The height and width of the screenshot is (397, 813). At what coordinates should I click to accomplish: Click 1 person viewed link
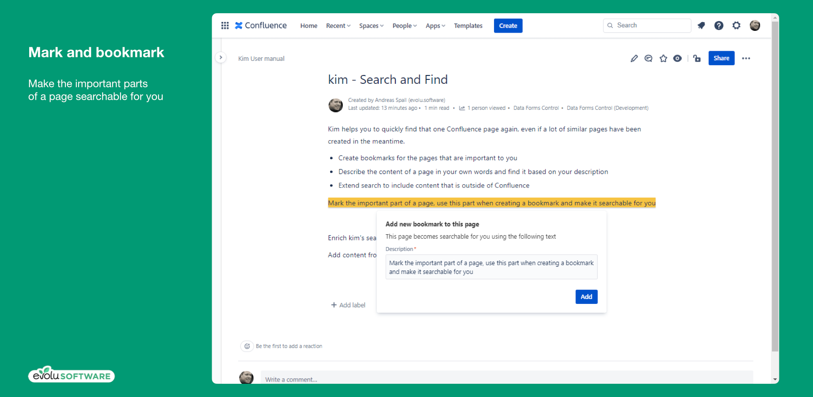point(486,108)
